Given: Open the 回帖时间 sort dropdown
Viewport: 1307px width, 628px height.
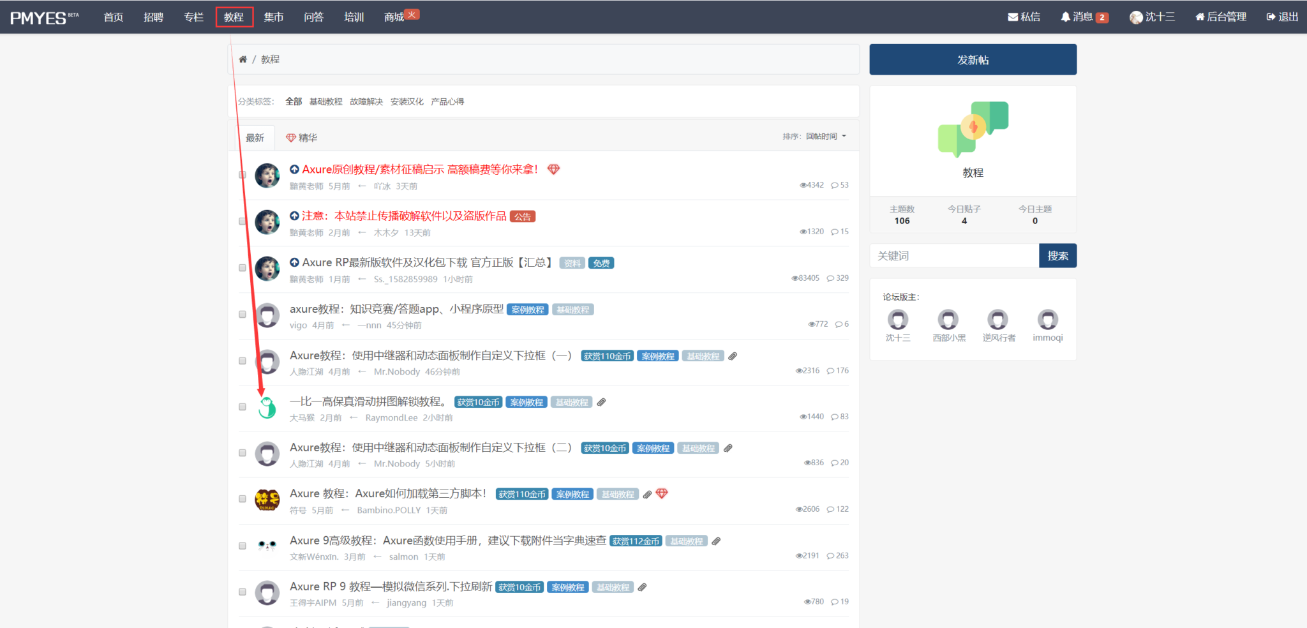Looking at the screenshot, I should click(826, 136).
